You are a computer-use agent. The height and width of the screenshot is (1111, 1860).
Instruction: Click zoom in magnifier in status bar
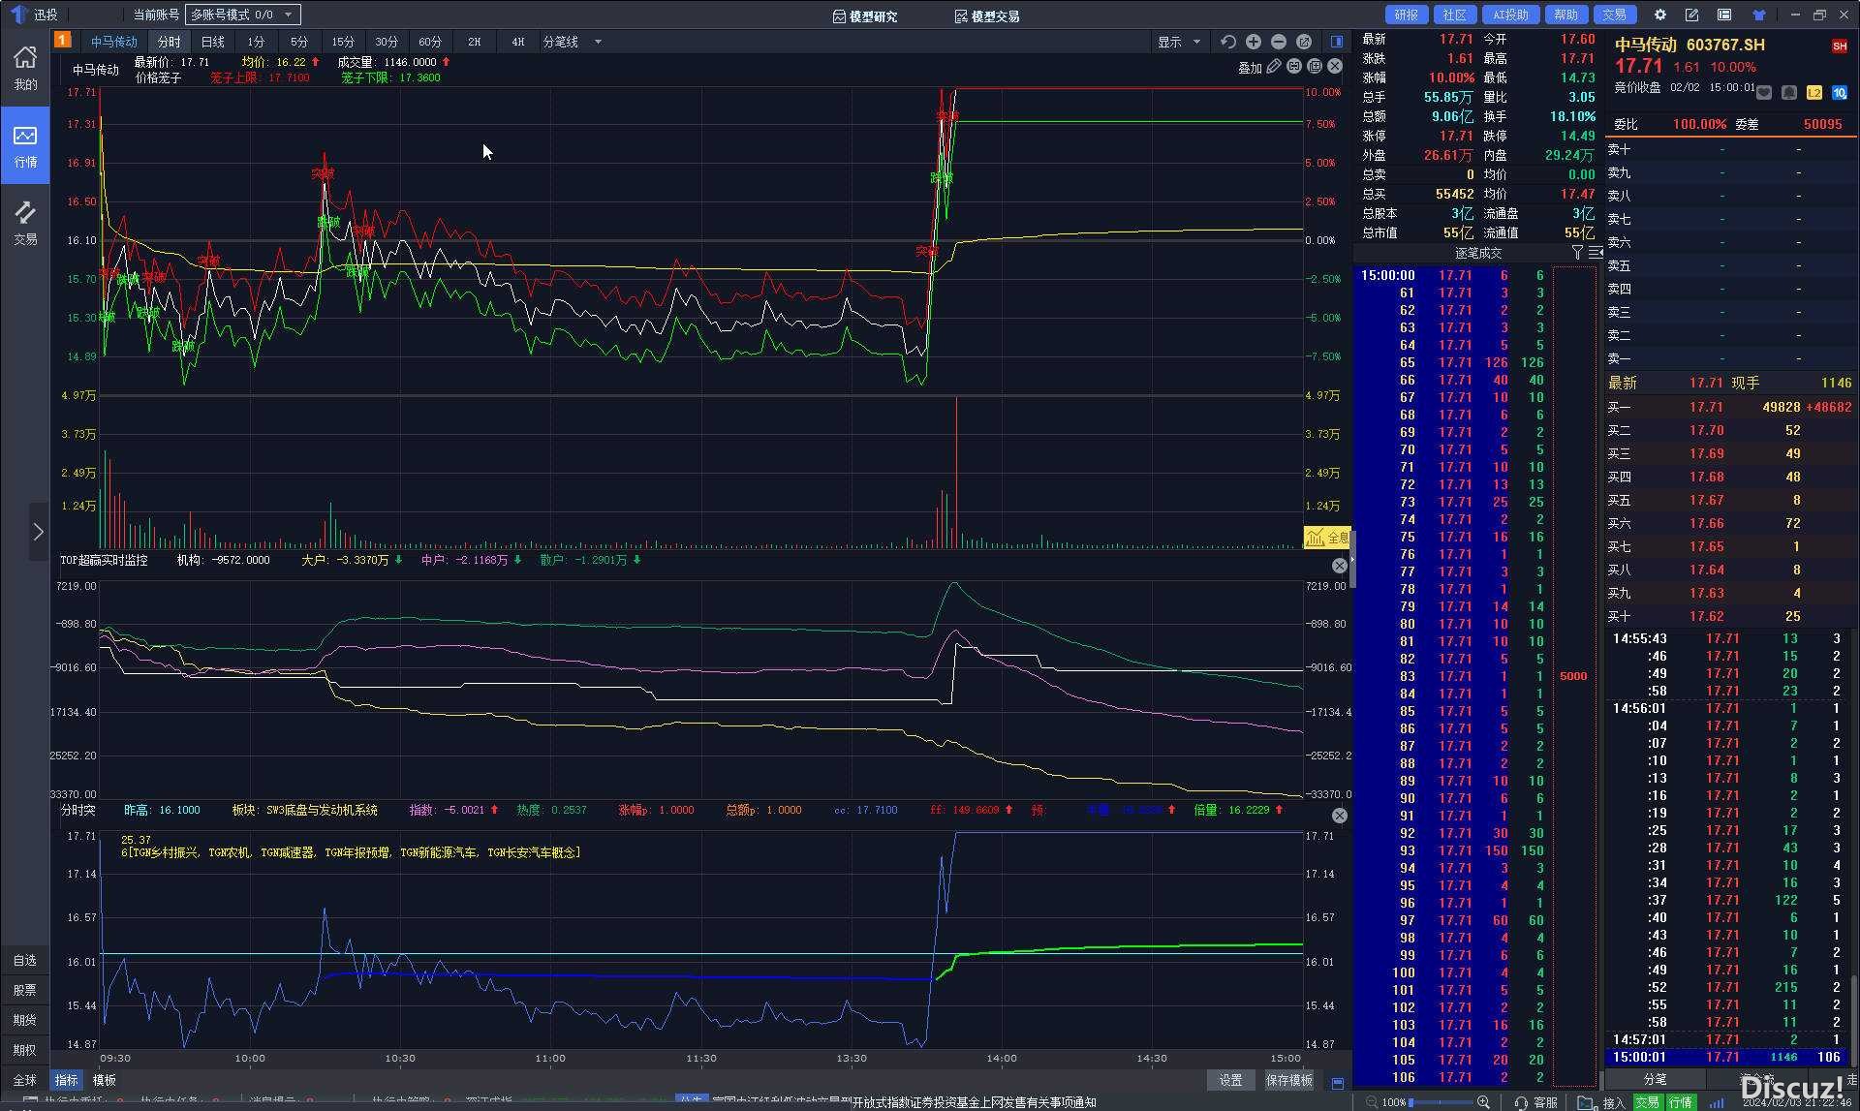tap(1483, 1102)
